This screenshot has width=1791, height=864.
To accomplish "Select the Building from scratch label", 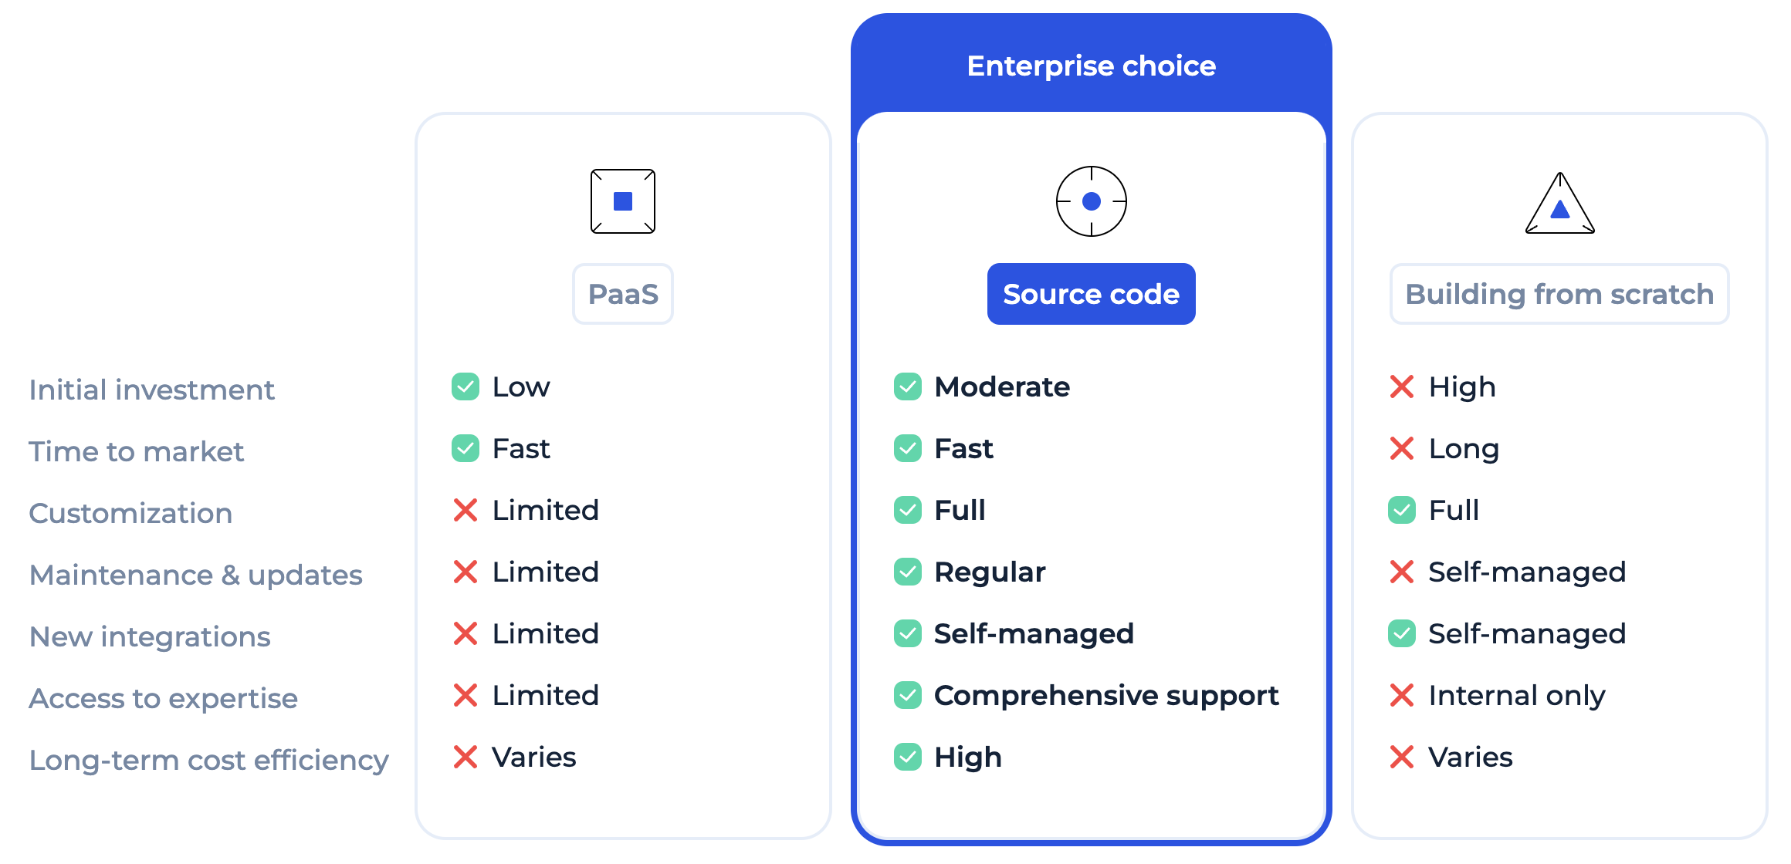I will [1559, 294].
